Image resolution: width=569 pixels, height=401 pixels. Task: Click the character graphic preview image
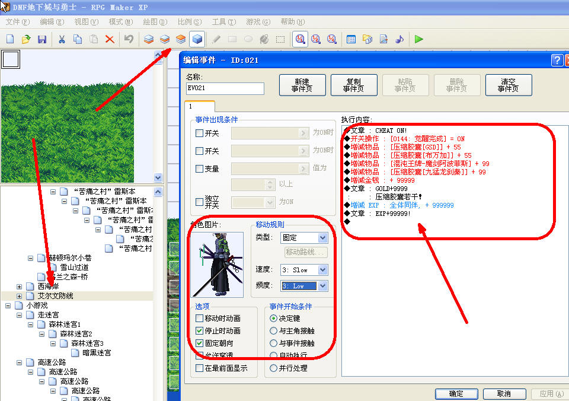217,265
